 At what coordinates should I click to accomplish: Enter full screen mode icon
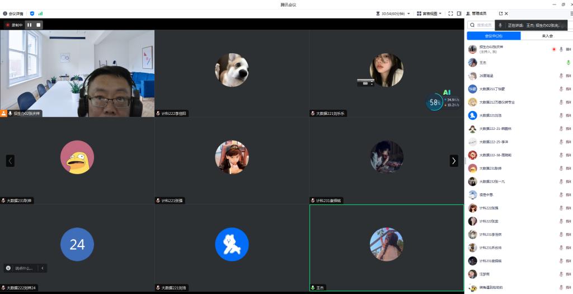click(x=450, y=13)
